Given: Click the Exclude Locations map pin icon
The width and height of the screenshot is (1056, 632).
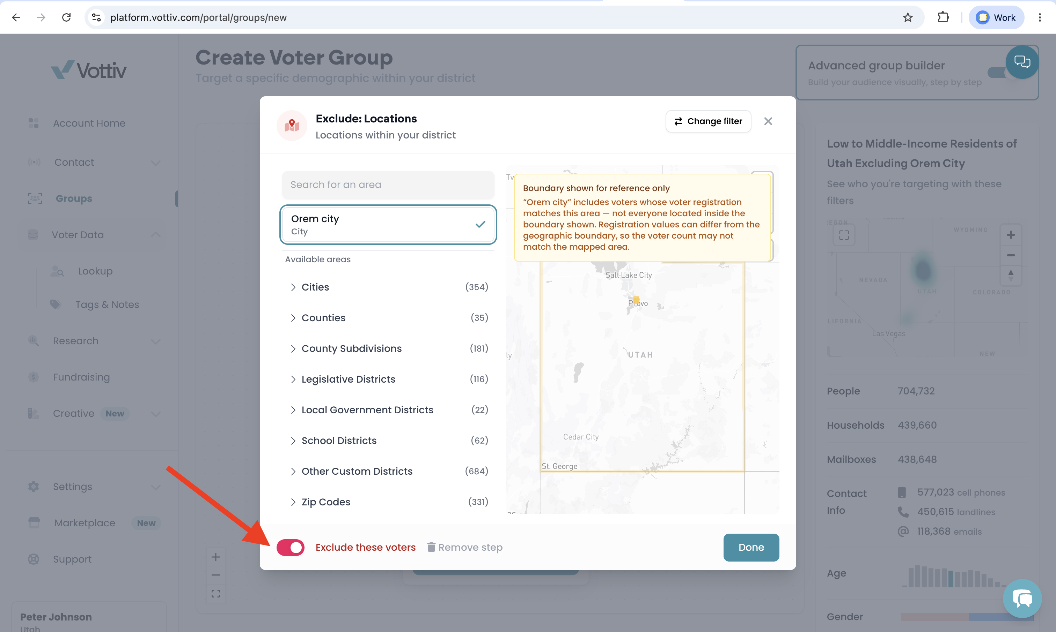Looking at the screenshot, I should [292, 125].
